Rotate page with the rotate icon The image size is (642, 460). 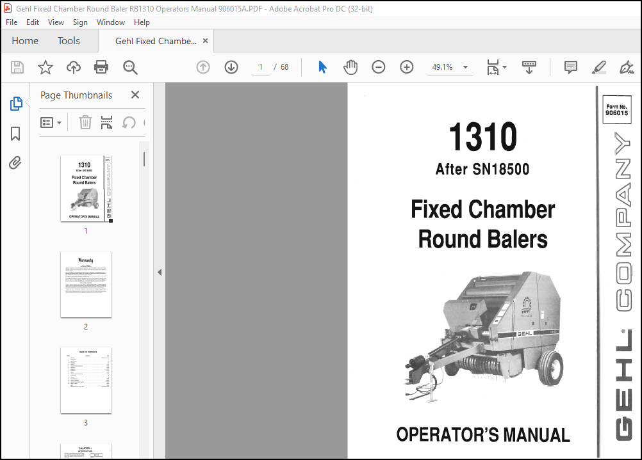tap(129, 122)
